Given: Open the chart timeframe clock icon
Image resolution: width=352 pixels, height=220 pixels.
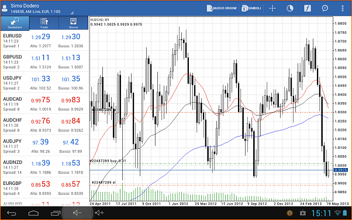Looking at the screenshot, I should pyautogui.click(x=290, y=8).
